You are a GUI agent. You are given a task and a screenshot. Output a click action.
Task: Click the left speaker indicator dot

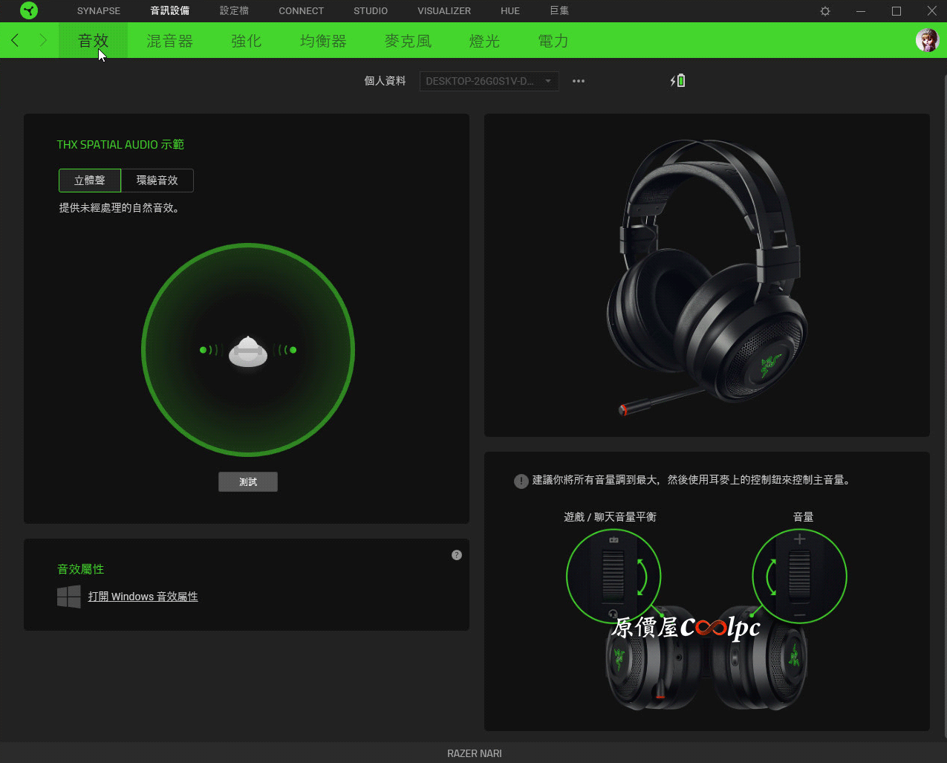click(203, 350)
